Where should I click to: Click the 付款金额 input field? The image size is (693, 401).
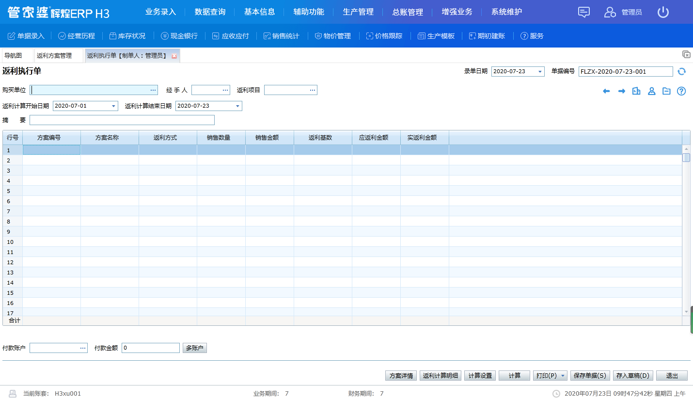point(151,348)
